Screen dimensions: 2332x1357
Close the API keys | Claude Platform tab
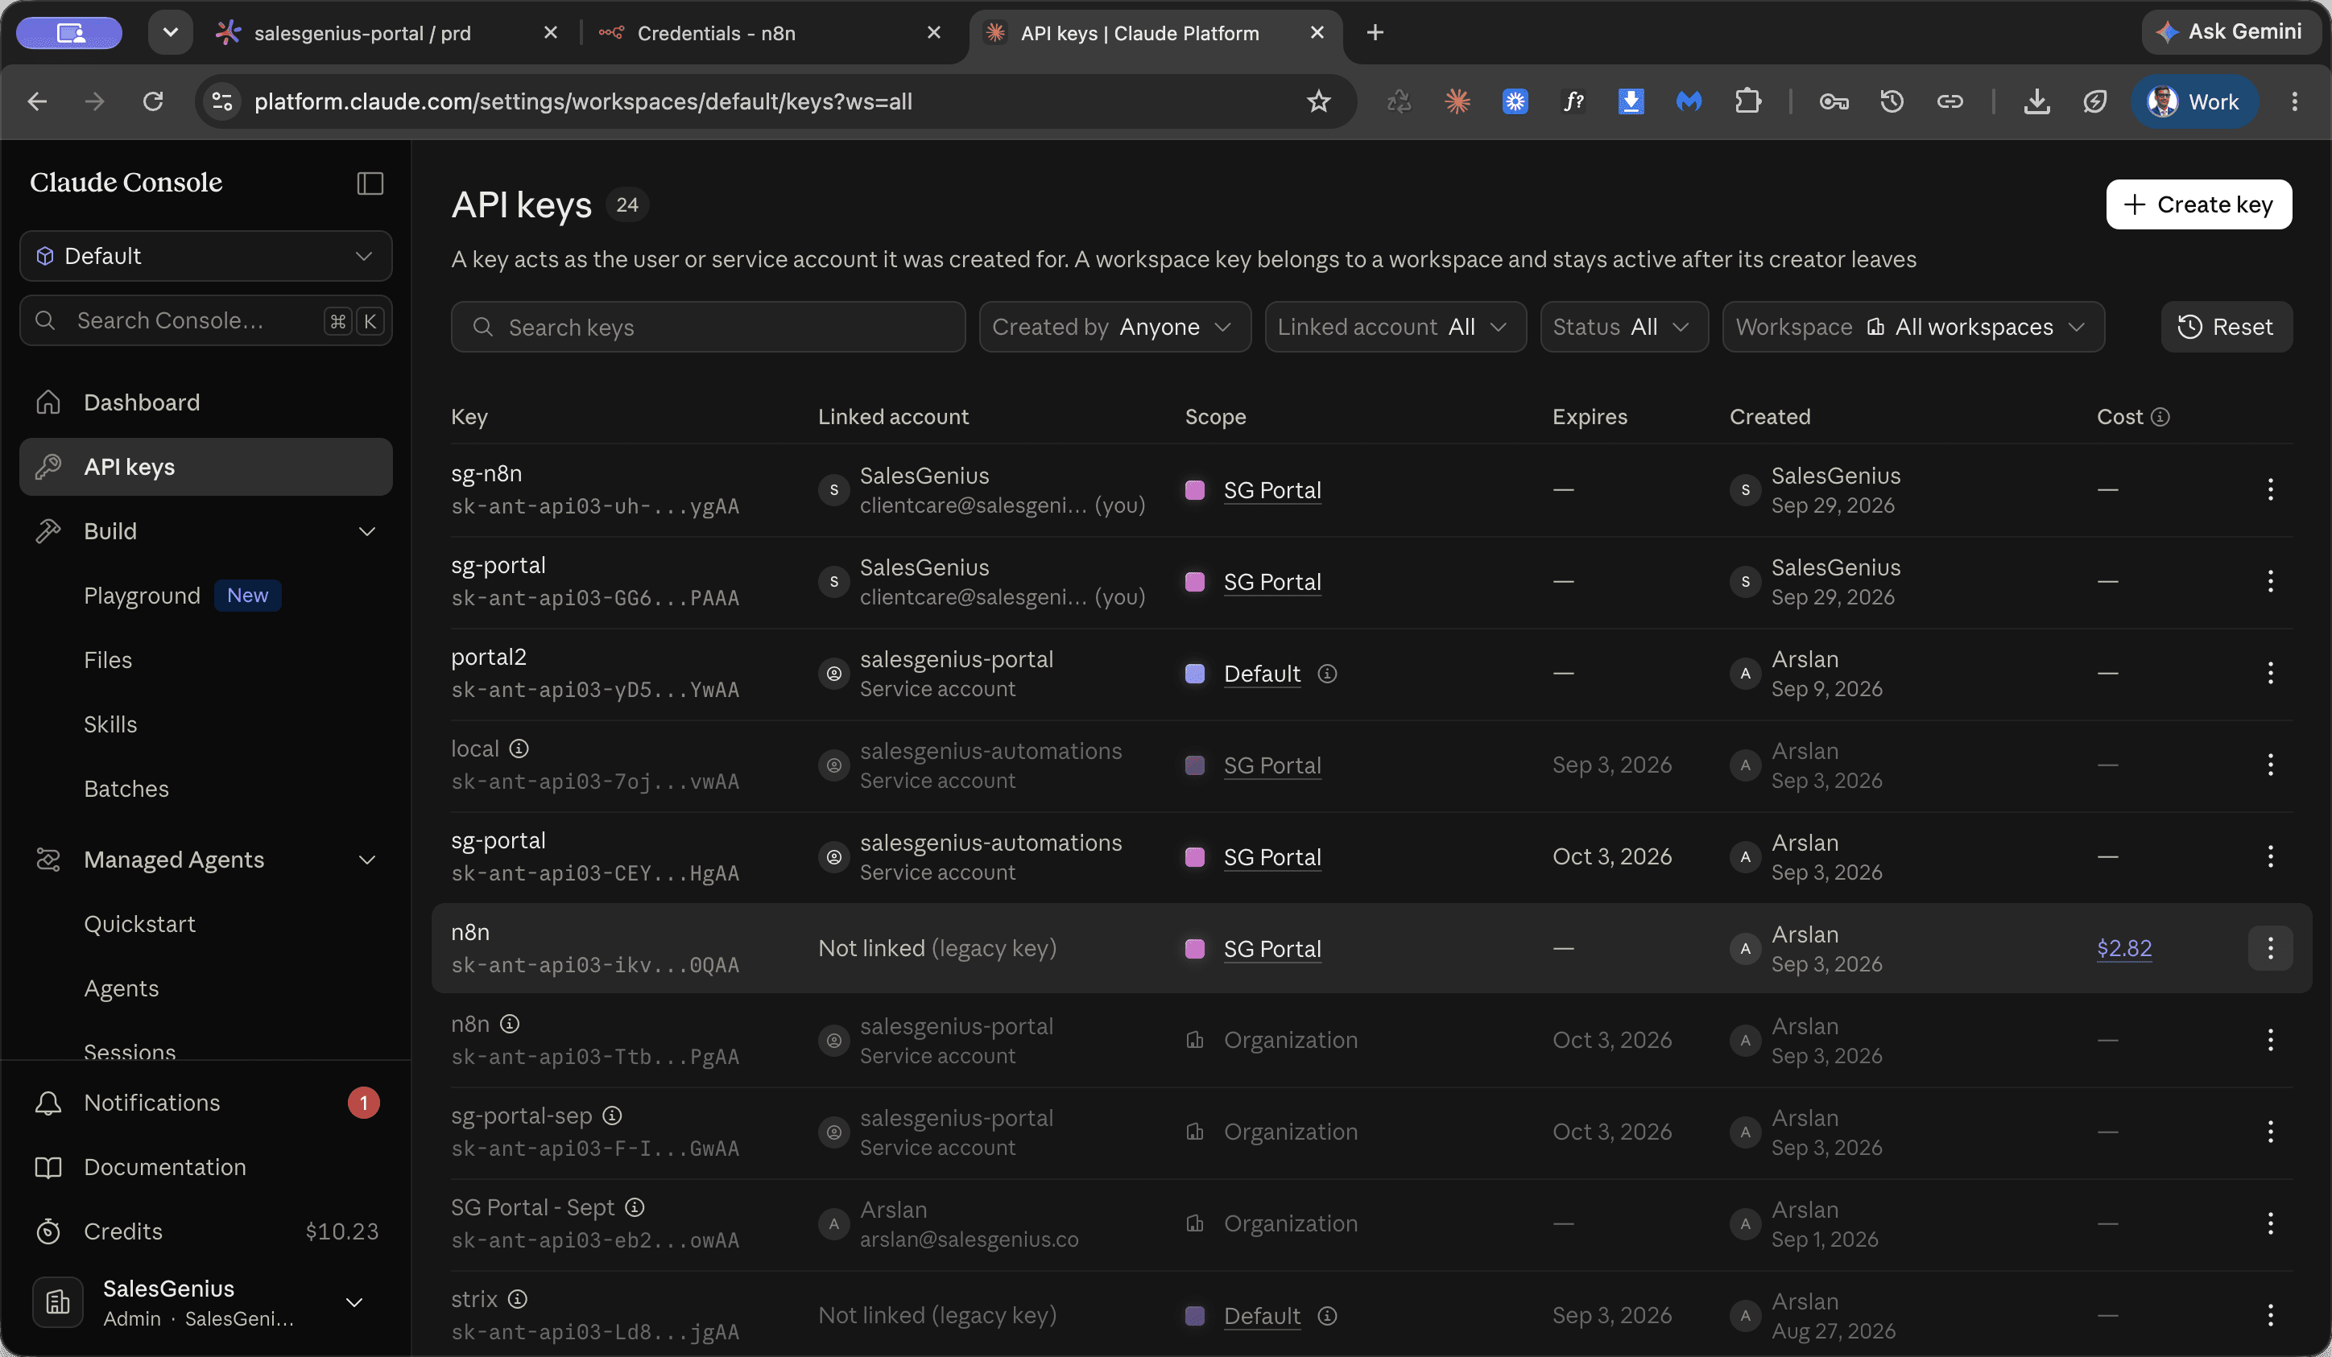click(x=1317, y=32)
